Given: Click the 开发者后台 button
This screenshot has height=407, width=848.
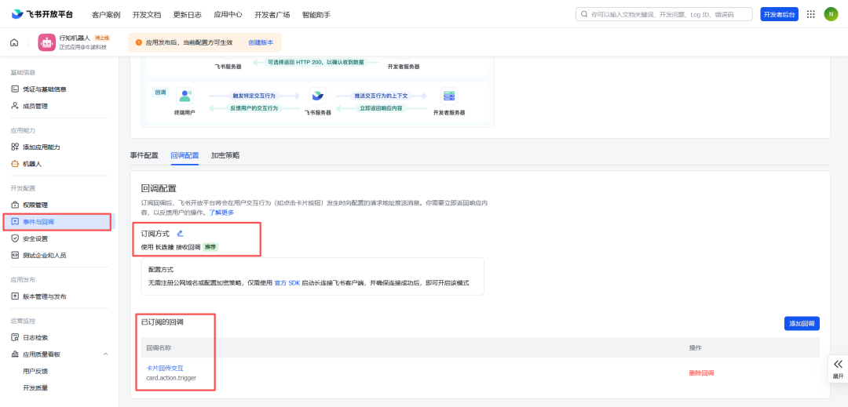Looking at the screenshot, I should click(780, 15).
